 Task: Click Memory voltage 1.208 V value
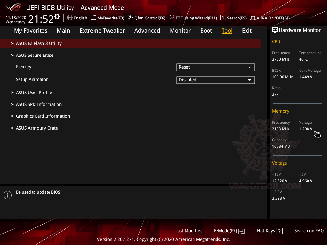[x=306, y=129]
